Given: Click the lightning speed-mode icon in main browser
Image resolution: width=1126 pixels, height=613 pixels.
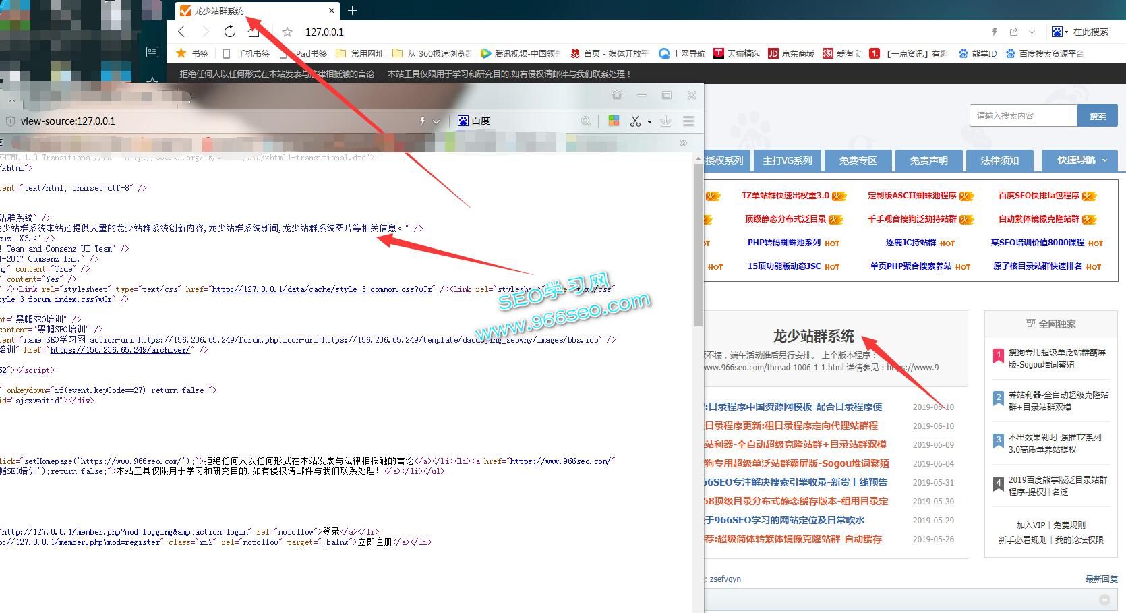Looking at the screenshot, I should click(995, 32).
